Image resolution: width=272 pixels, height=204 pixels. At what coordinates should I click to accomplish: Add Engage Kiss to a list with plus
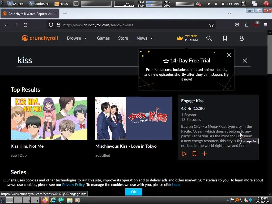coord(205,154)
